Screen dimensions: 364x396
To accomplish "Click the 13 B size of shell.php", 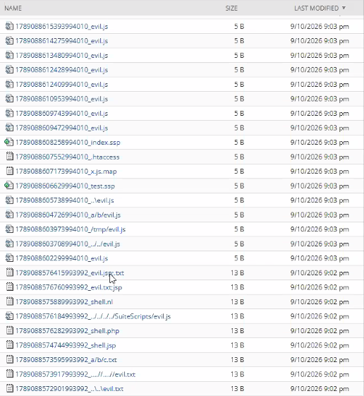I will tap(237, 331).
